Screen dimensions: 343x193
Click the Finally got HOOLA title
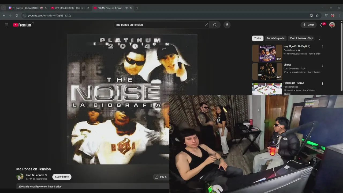point(294,83)
